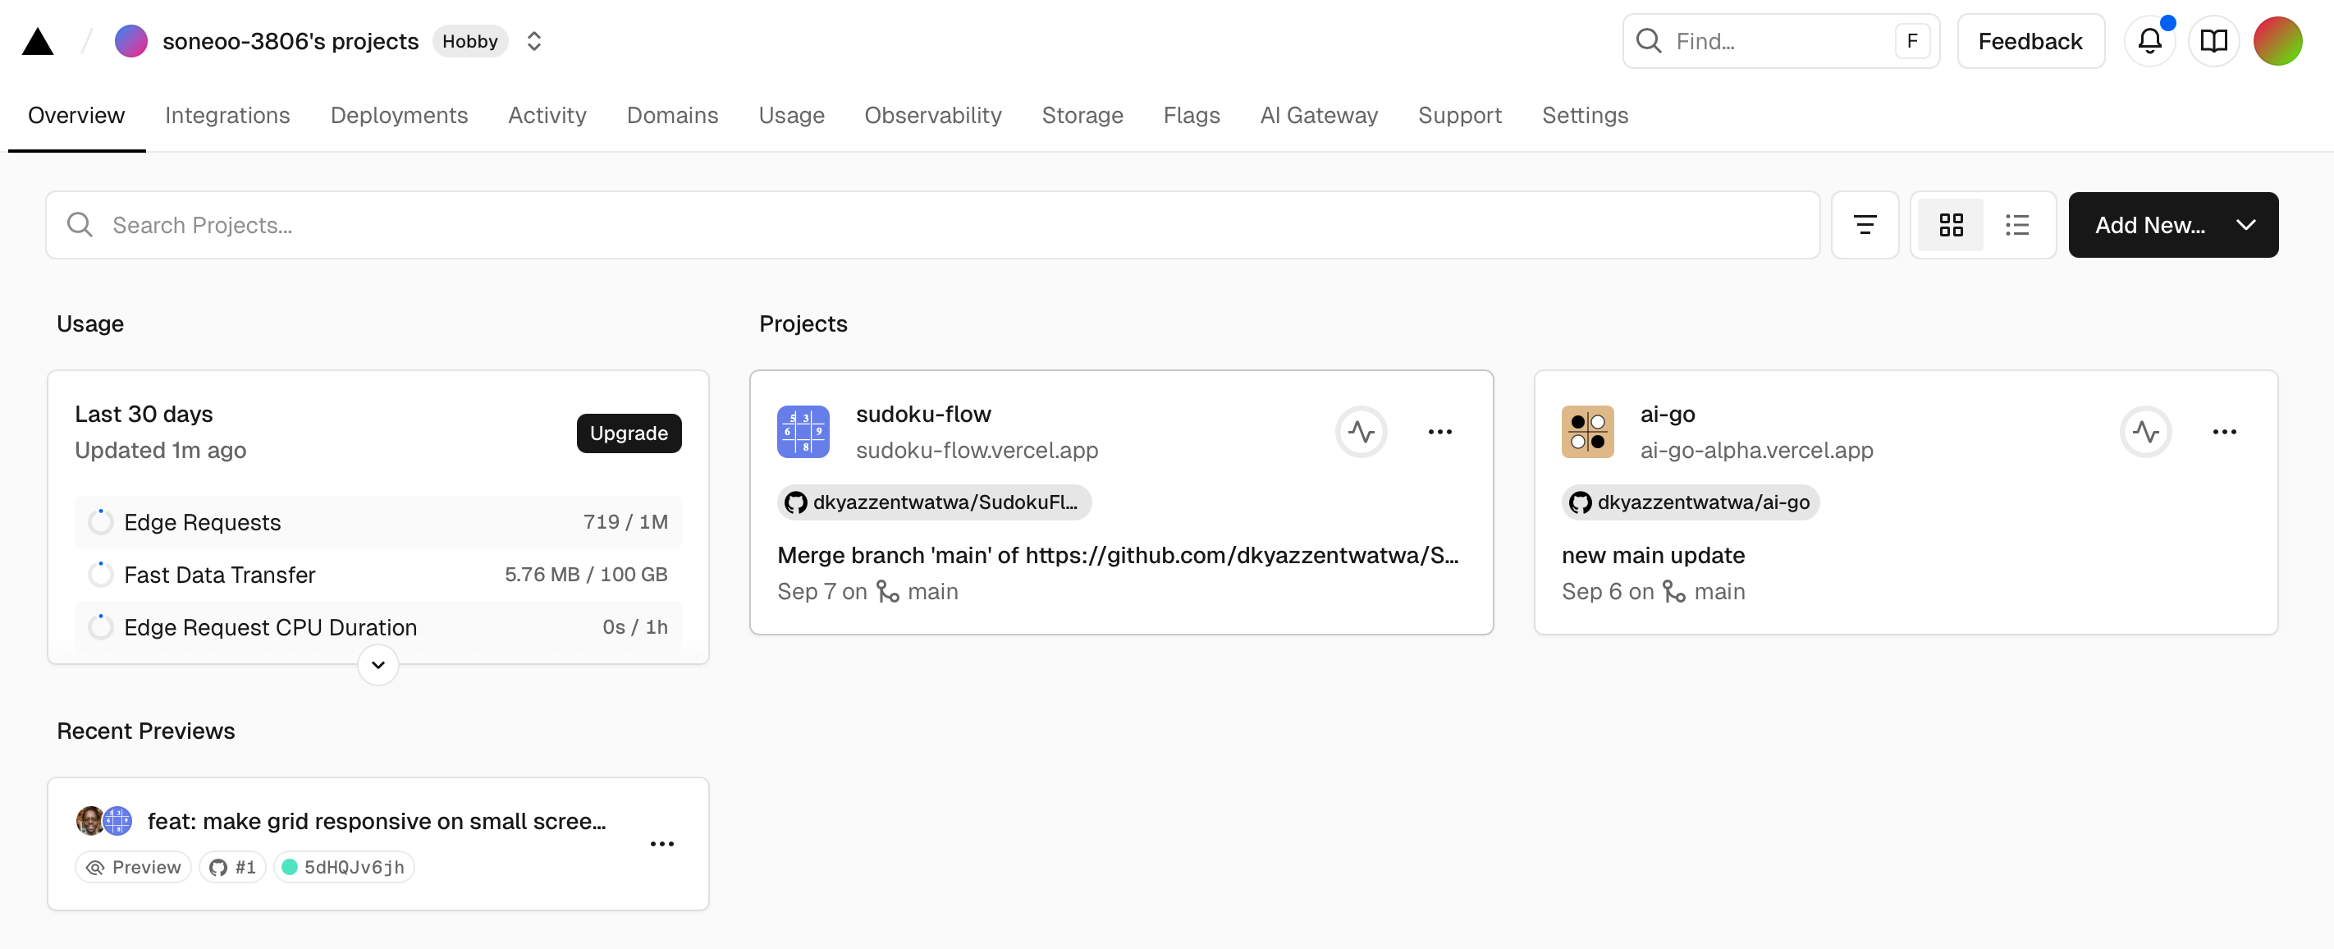This screenshot has height=949, width=2334.
Task: Switch to list view layout
Action: click(2017, 225)
